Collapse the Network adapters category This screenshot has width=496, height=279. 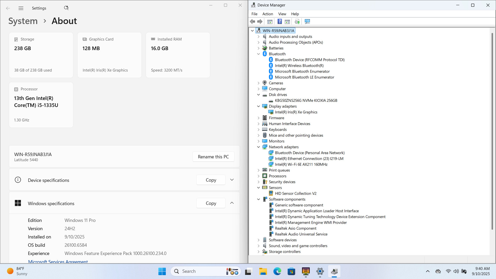(259, 147)
